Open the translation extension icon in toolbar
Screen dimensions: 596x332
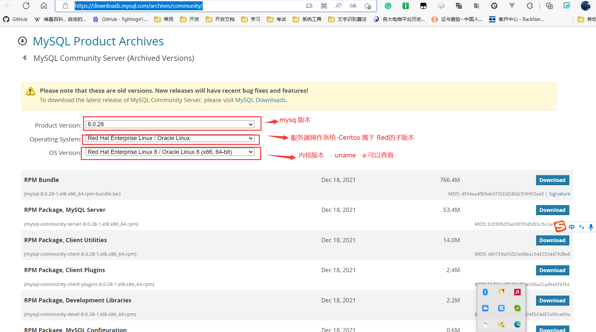[459, 5]
